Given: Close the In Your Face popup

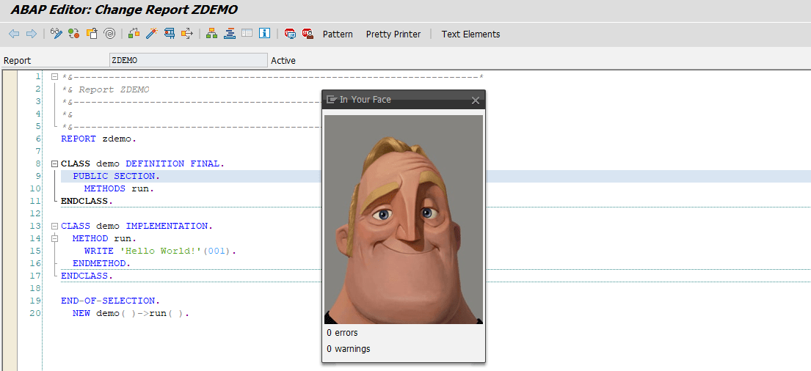Looking at the screenshot, I should coord(476,100).
